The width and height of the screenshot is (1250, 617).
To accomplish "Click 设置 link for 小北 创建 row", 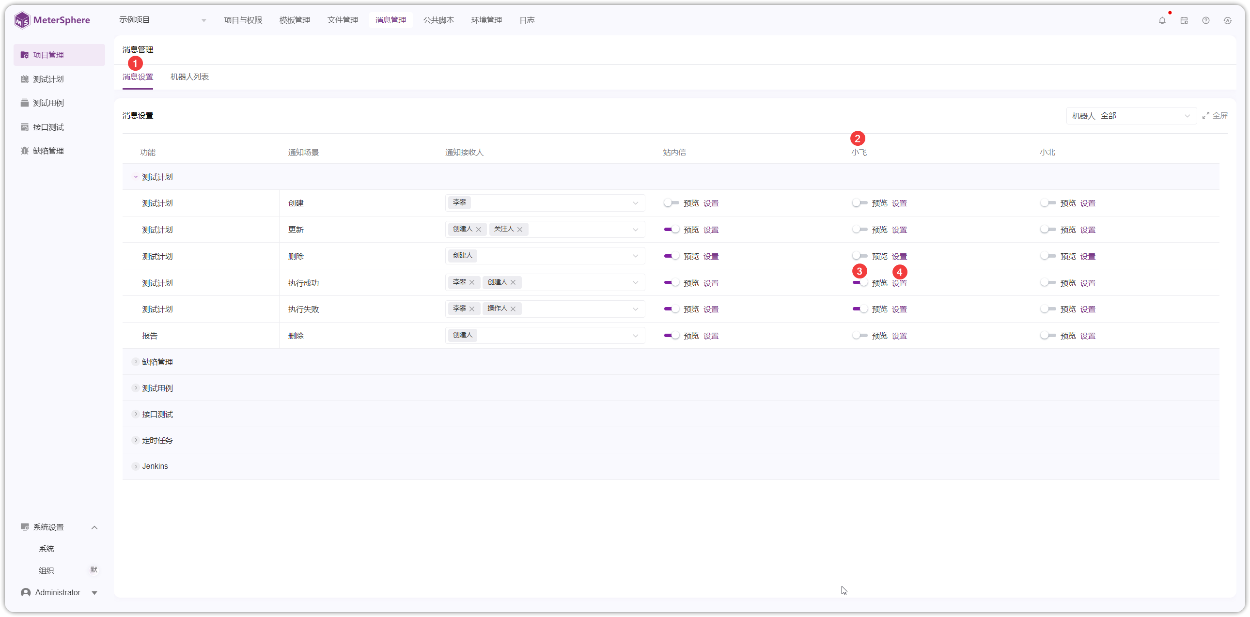I will click(x=1087, y=203).
